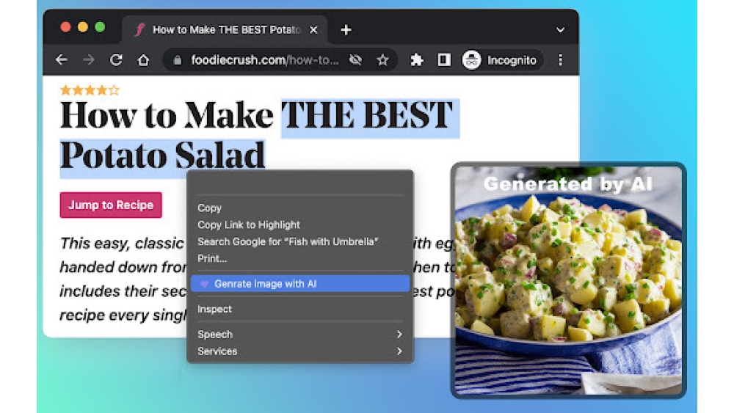
Task: Go back with the browser back arrow
Action: click(x=62, y=60)
